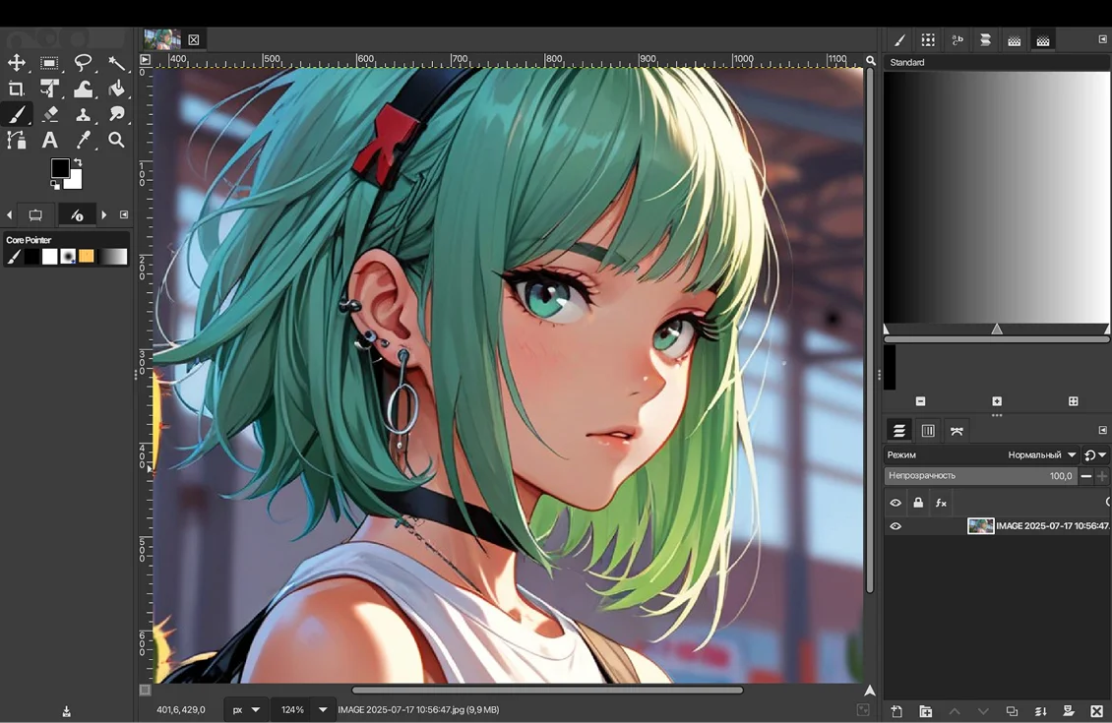
Task: Select the Free Select lasso tool
Action: point(84,63)
